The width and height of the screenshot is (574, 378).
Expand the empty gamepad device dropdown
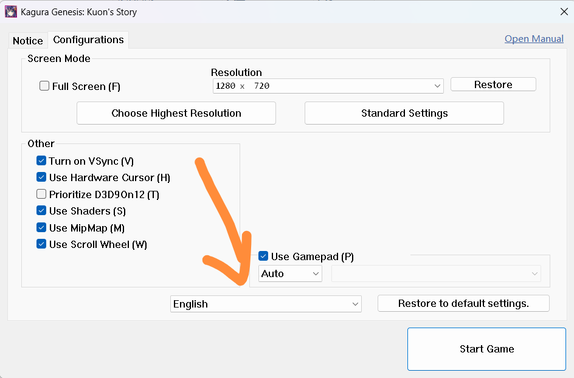436,273
